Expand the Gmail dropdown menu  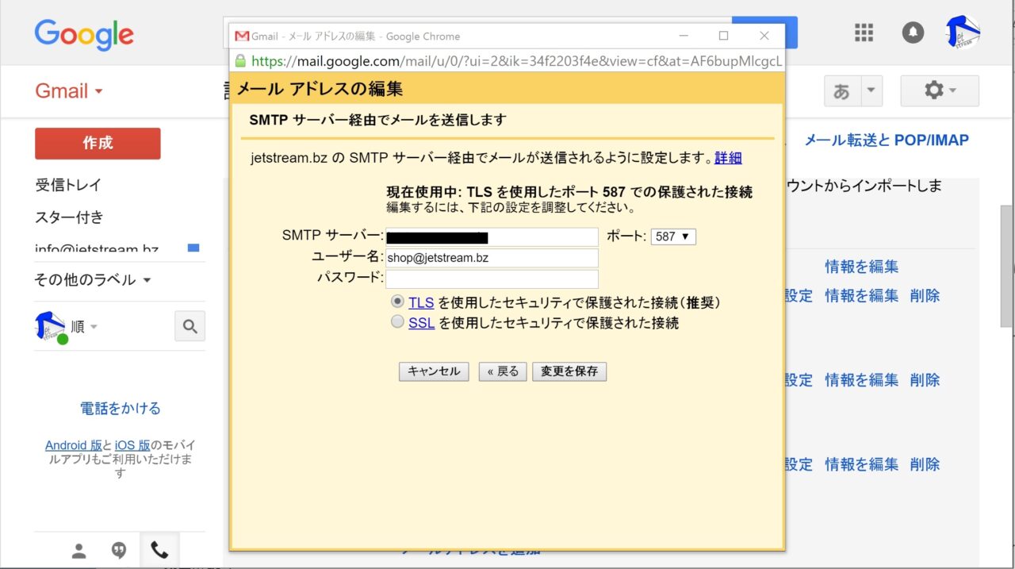pyautogui.click(x=69, y=91)
